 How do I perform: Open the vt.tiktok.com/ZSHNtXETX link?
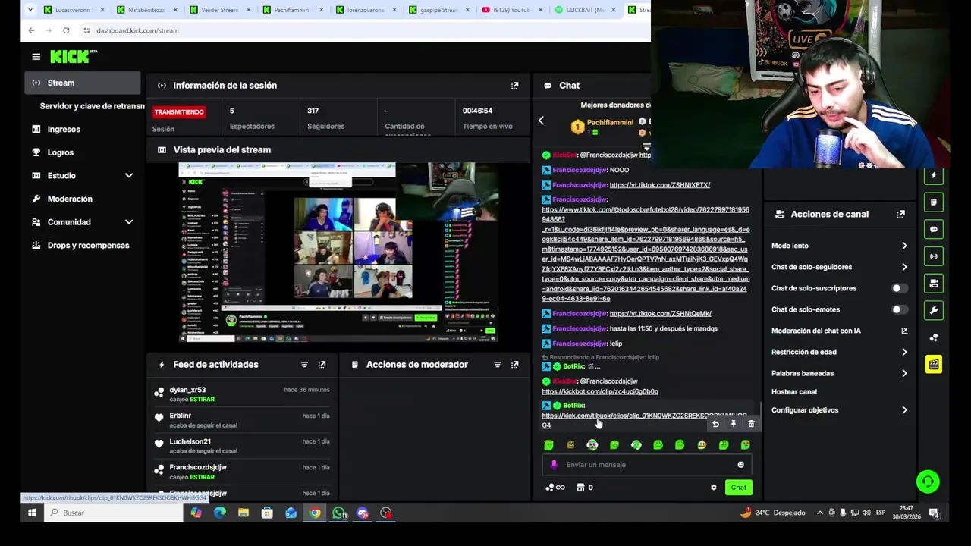(659, 185)
